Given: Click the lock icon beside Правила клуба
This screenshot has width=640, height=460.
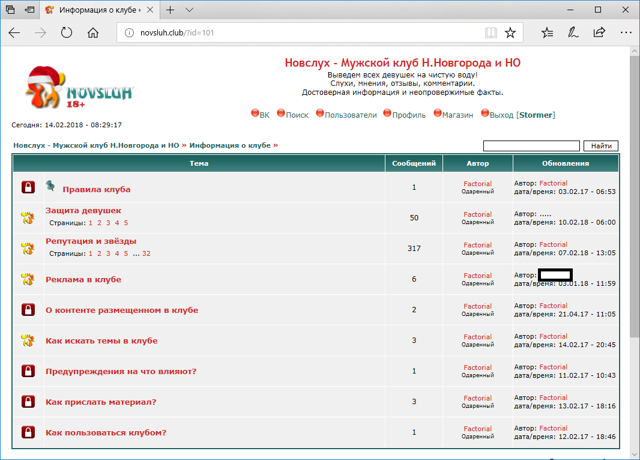Looking at the screenshot, I should pyautogui.click(x=28, y=187).
